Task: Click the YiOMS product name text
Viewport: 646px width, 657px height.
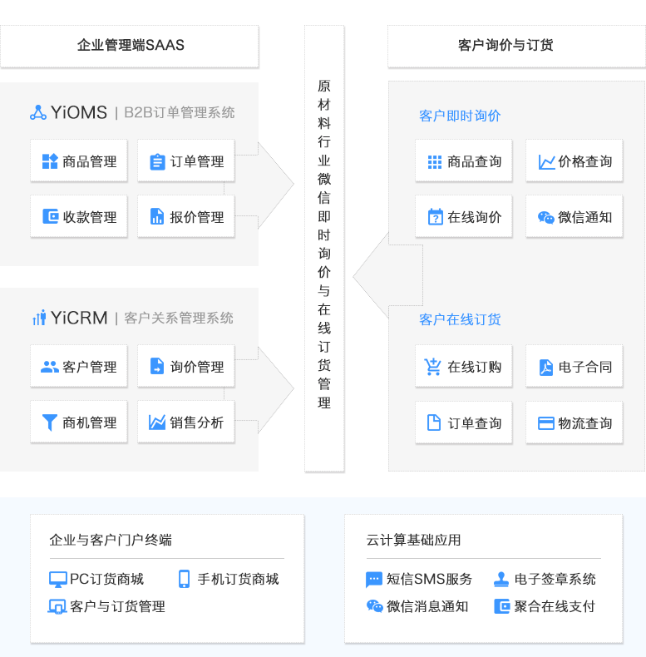Action: tap(79, 113)
